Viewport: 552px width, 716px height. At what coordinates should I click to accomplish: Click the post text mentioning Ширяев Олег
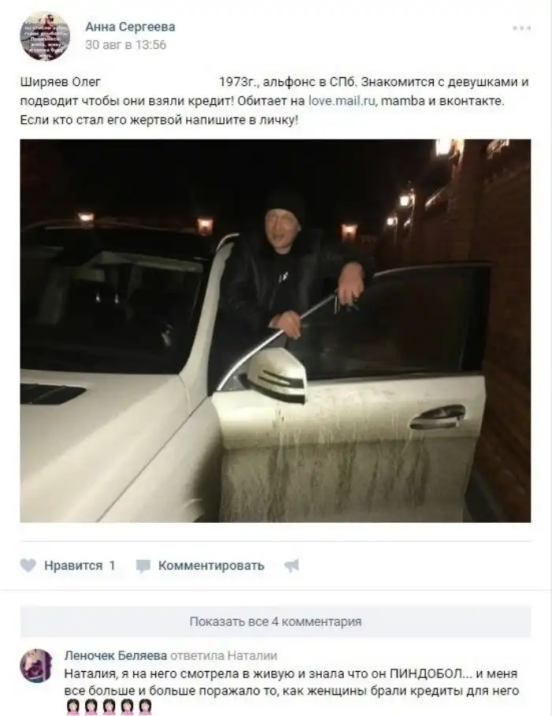pos(274,101)
